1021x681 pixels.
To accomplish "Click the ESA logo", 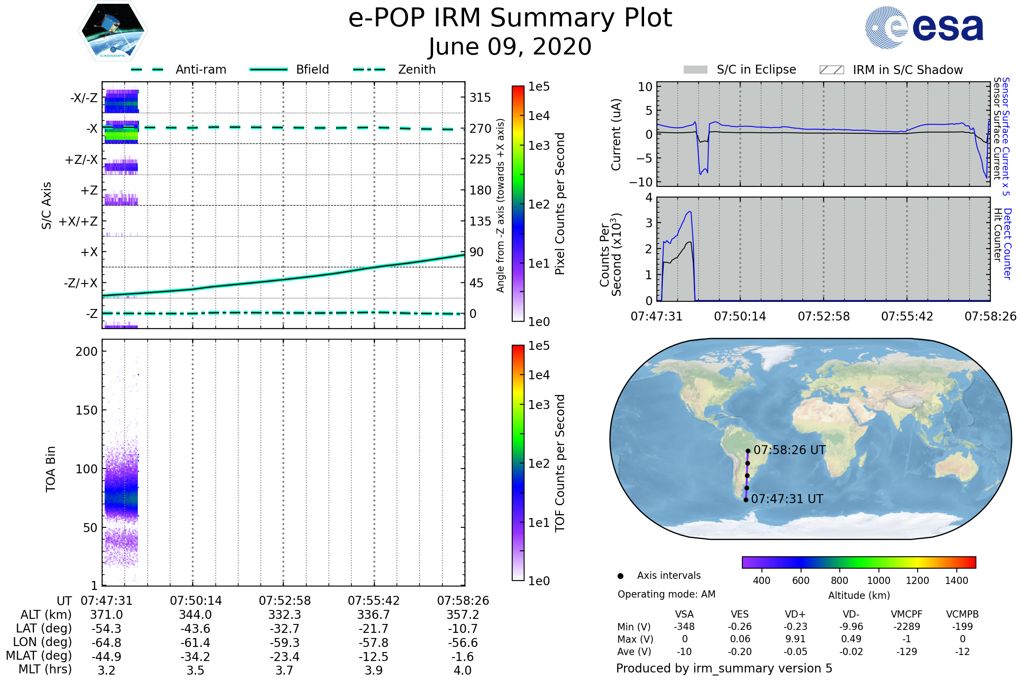I will point(924,28).
